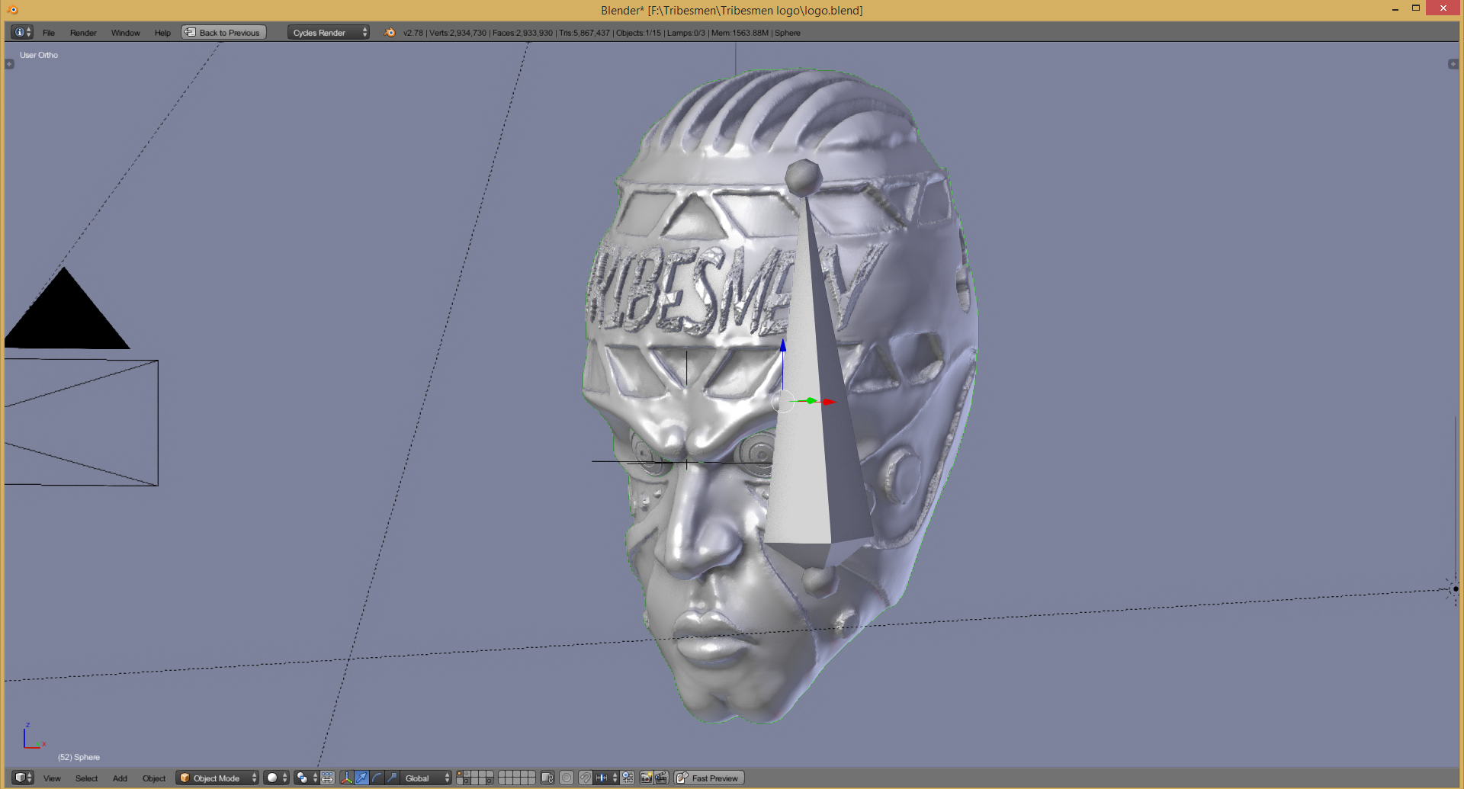Toggle the first scene layer button
The height and width of the screenshot is (789, 1464).
coord(460,774)
